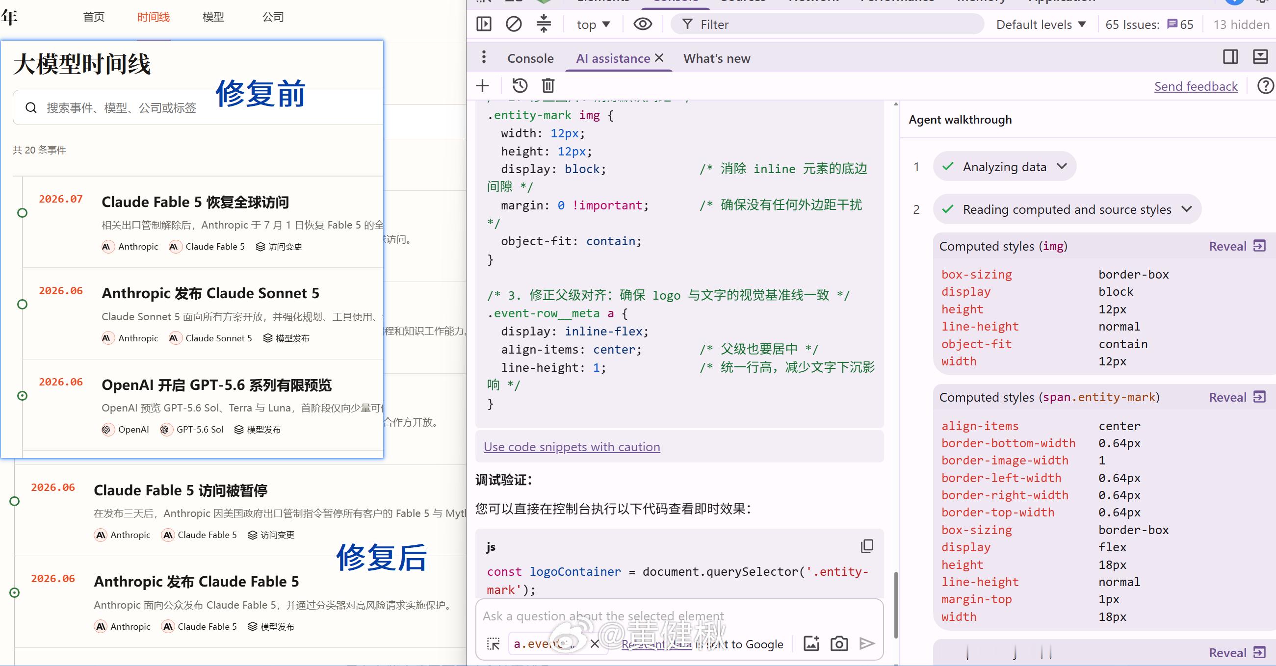Open Claude Fable 5 访问被暂停 event title
This screenshot has height=666, width=1276.
click(181, 490)
